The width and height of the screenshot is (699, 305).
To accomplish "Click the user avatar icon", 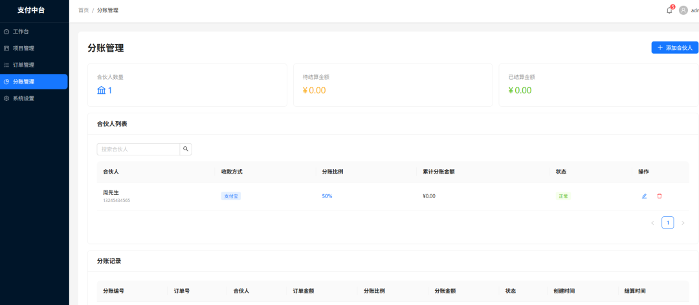I will tap(683, 10).
